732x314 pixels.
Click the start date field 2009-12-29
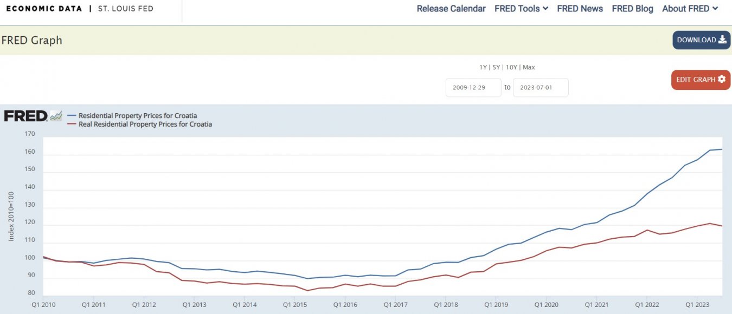click(473, 87)
